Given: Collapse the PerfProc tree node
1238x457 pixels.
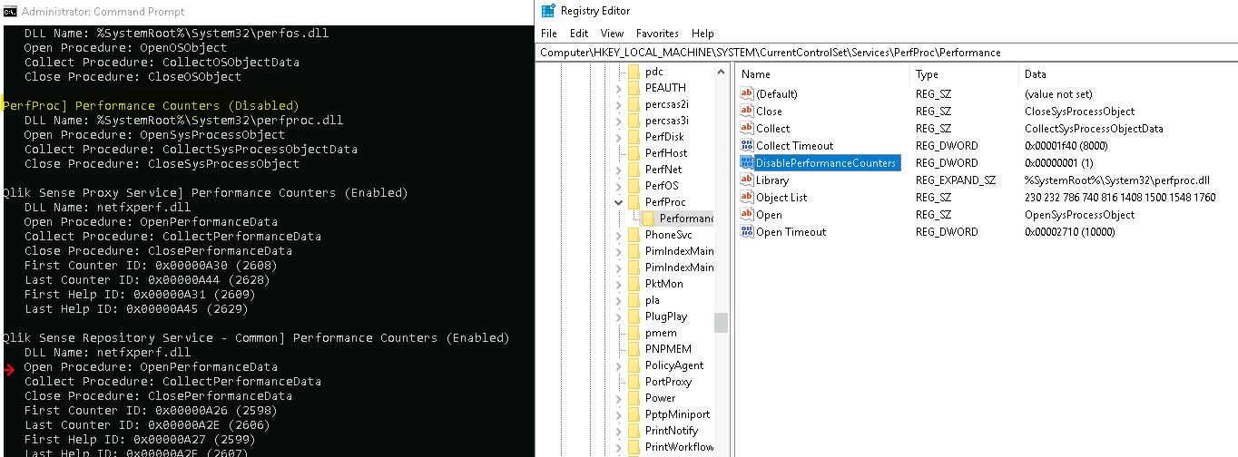Looking at the screenshot, I should tap(619, 202).
